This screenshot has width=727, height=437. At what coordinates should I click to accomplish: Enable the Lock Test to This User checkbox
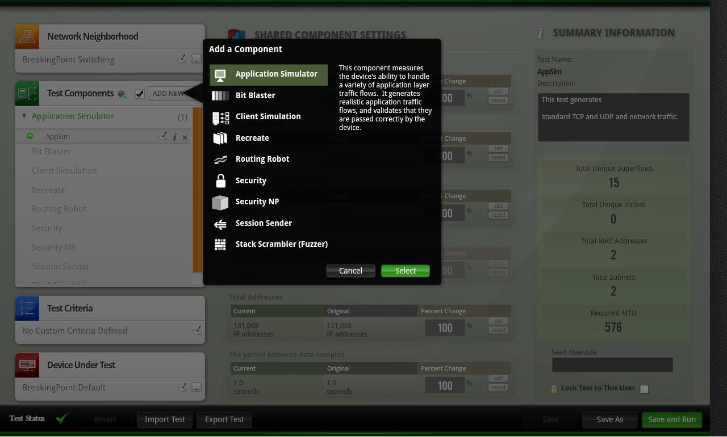pos(644,389)
